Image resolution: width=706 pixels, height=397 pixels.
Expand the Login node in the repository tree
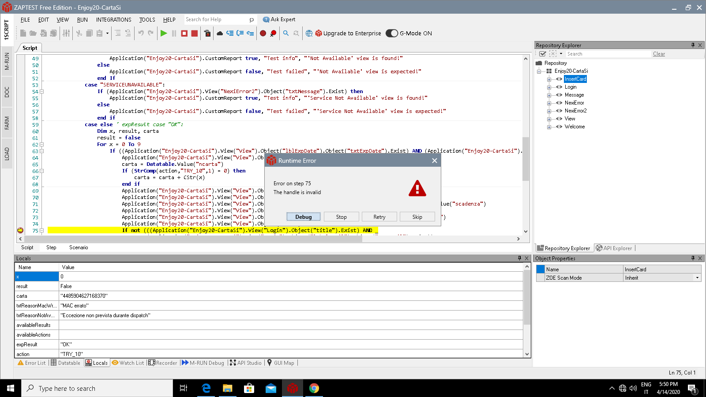(x=548, y=87)
